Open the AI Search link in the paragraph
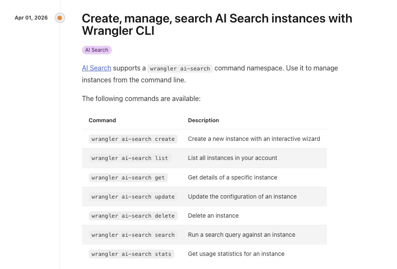Image resolution: width=397 pixels, height=269 pixels. [x=96, y=68]
